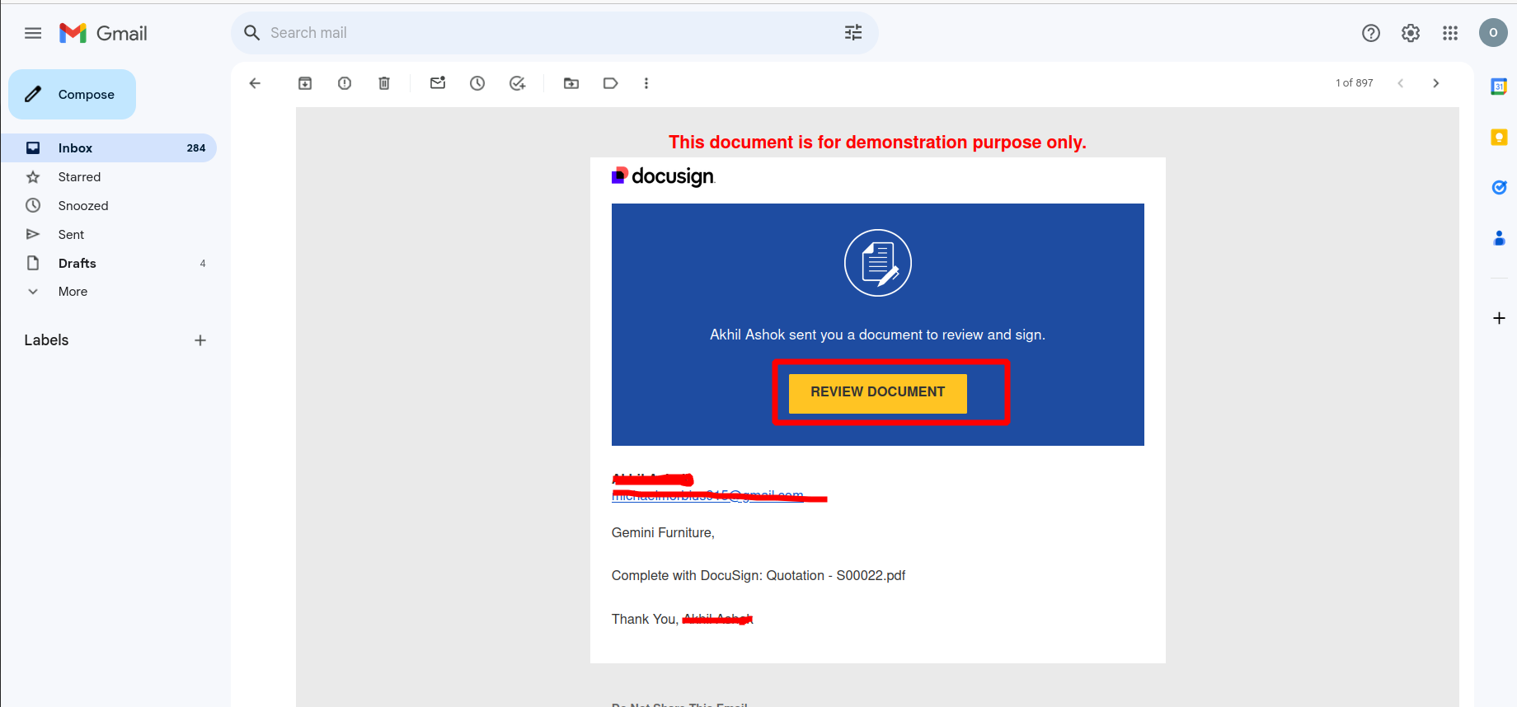Report this email as spam

345,83
